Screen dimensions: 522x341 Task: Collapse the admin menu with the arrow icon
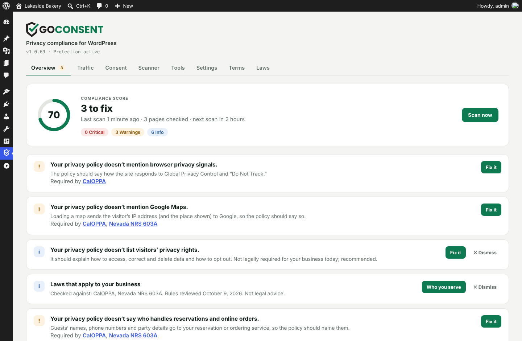[6, 166]
